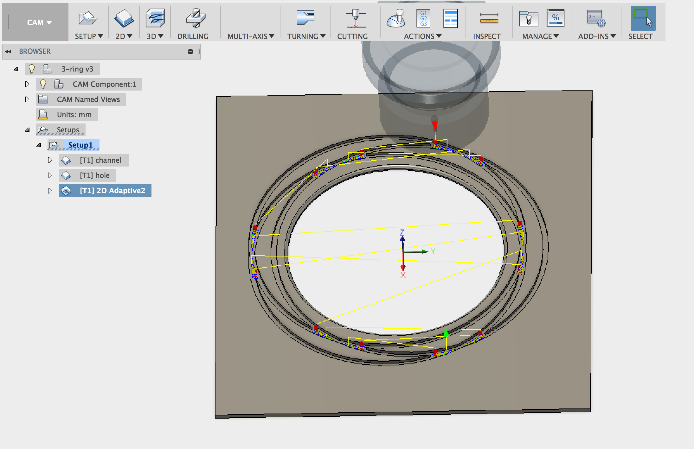This screenshot has height=449, width=694.
Task: Select the INSPECT label
Action: (487, 36)
